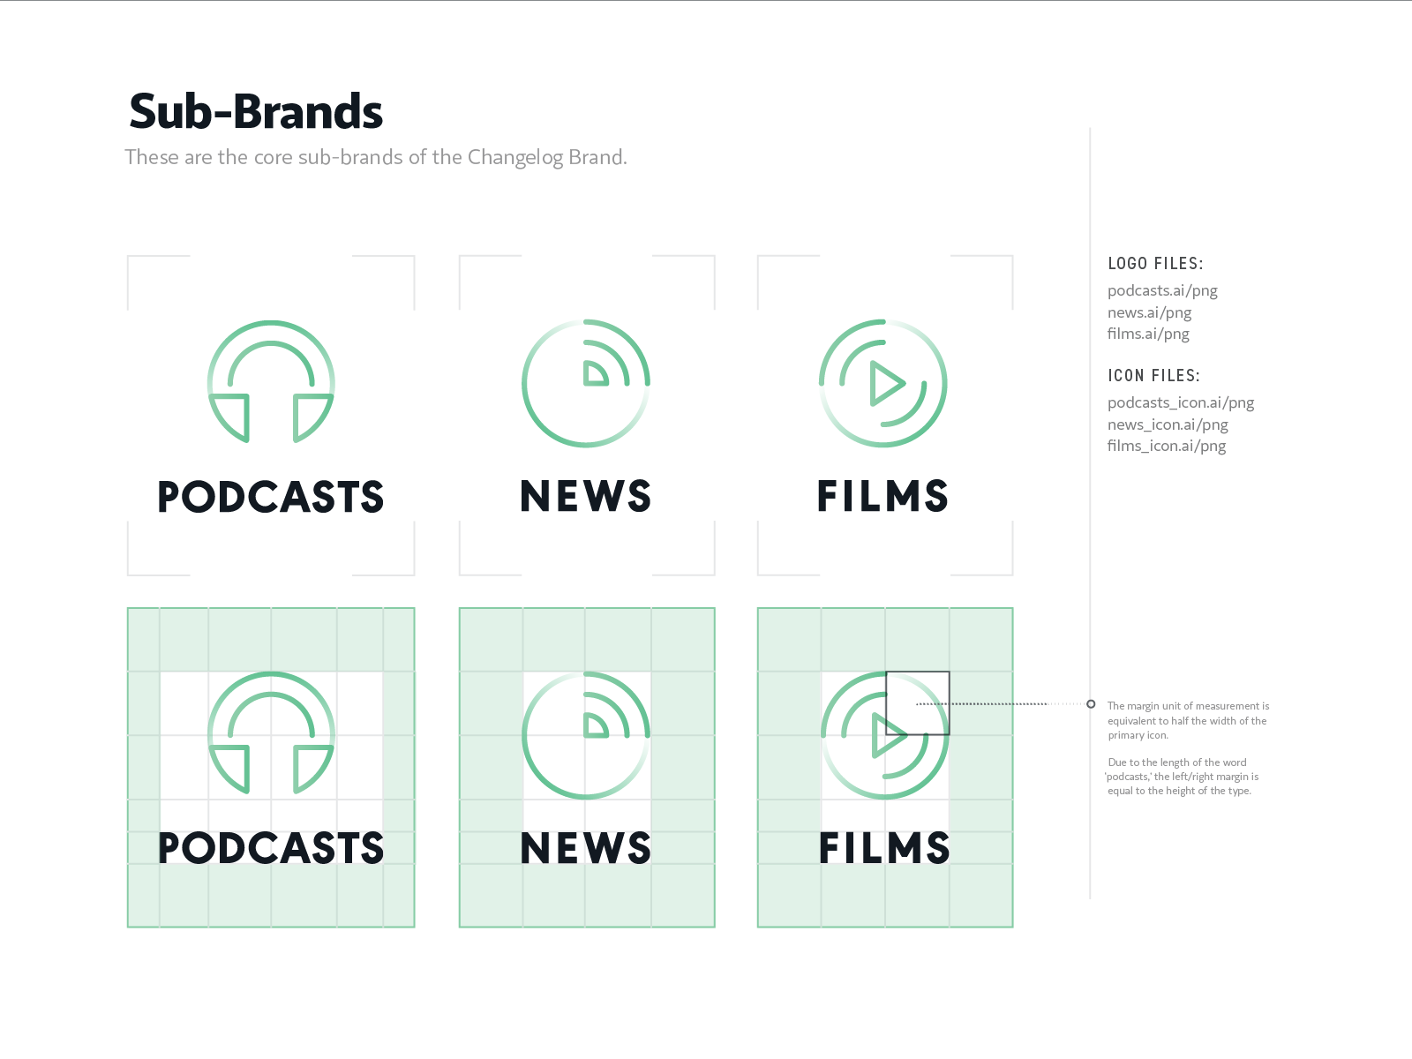Select the headphones icon inside the green grid
The height and width of the screenshot is (1059, 1412).
tap(271, 733)
